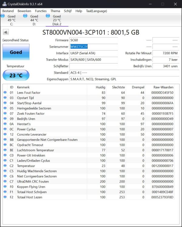Click status icon of Lees Fout Factor

pos(5,93)
